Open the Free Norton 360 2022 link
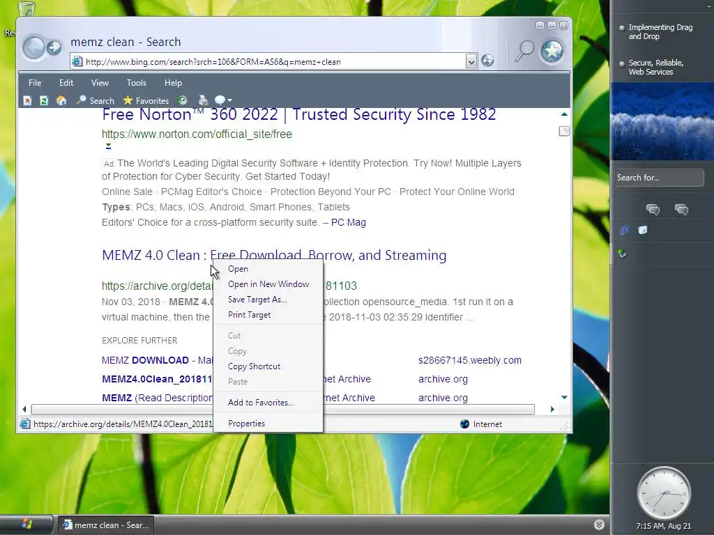The width and height of the screenshot is (714, 535). tap(298, 114)
